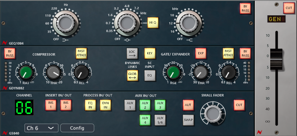The image size is (297, 136).
Task: Toggle the AUX 2 send button
Action: pos(145,105)
